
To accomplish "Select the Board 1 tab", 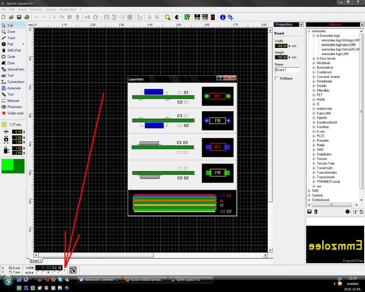I will coord(36,261).
